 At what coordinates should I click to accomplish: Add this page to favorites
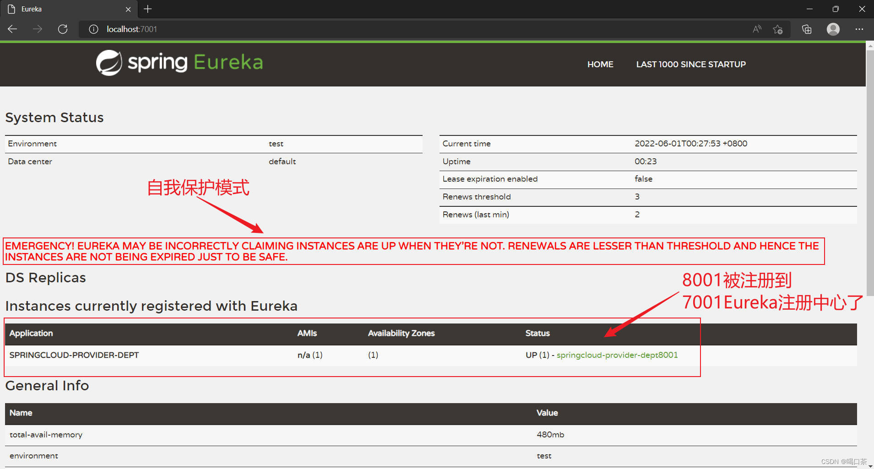pyautogui.click(x=777, y=29)
